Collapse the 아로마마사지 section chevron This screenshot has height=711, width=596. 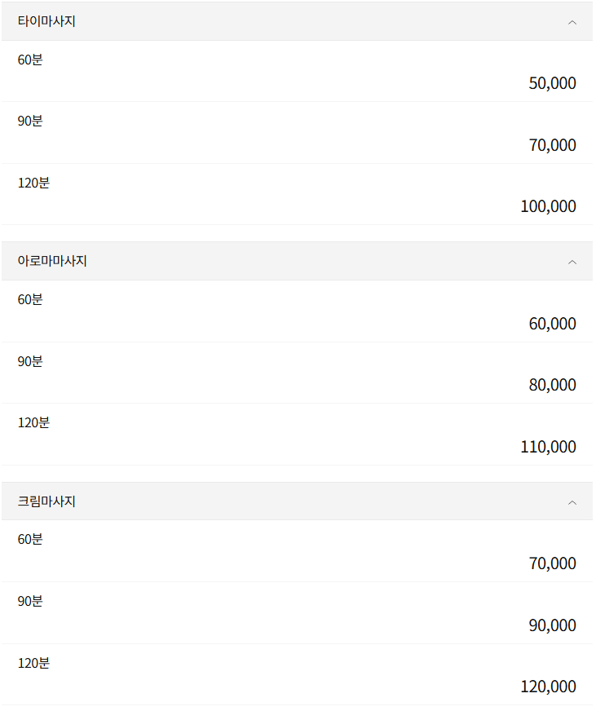[x=572, y=261]
